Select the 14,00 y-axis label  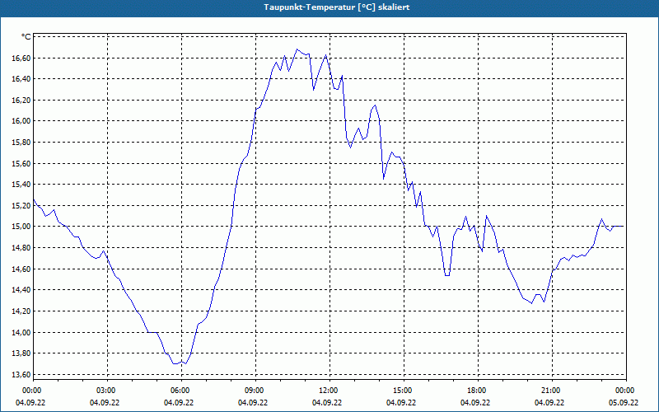click(x=21, y=332)
